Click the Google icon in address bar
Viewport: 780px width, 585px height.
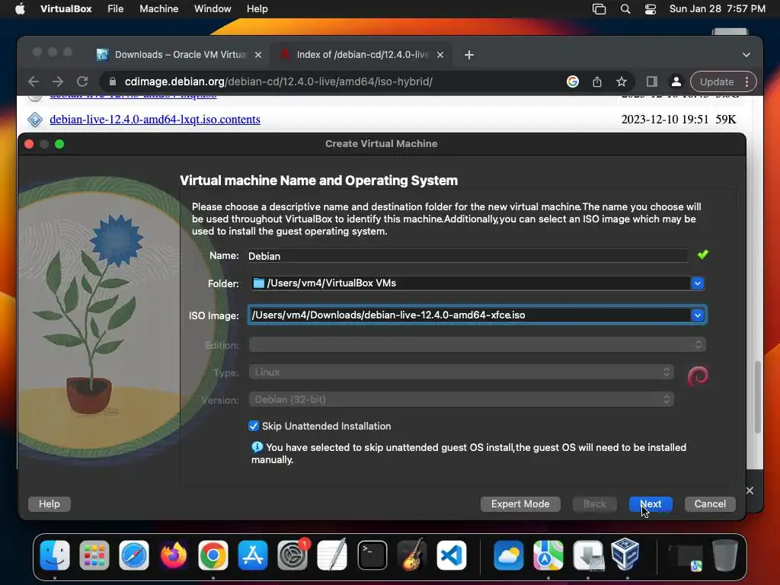573,82
